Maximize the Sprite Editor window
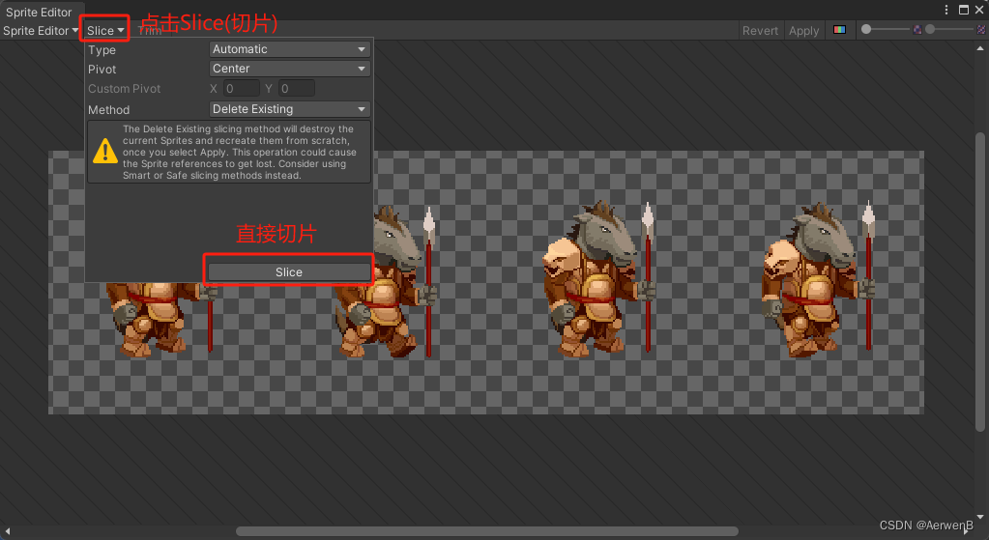Screen dimensions: 989x540 pyautogui.click(x=964, y=10)
